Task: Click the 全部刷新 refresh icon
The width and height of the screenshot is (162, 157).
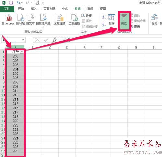Action: [x=74, y=17]
